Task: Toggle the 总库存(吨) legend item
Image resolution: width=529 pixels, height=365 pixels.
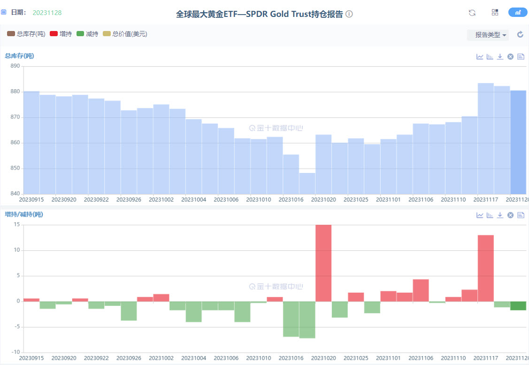Action: pyautogui.click(x=26, y=34)
